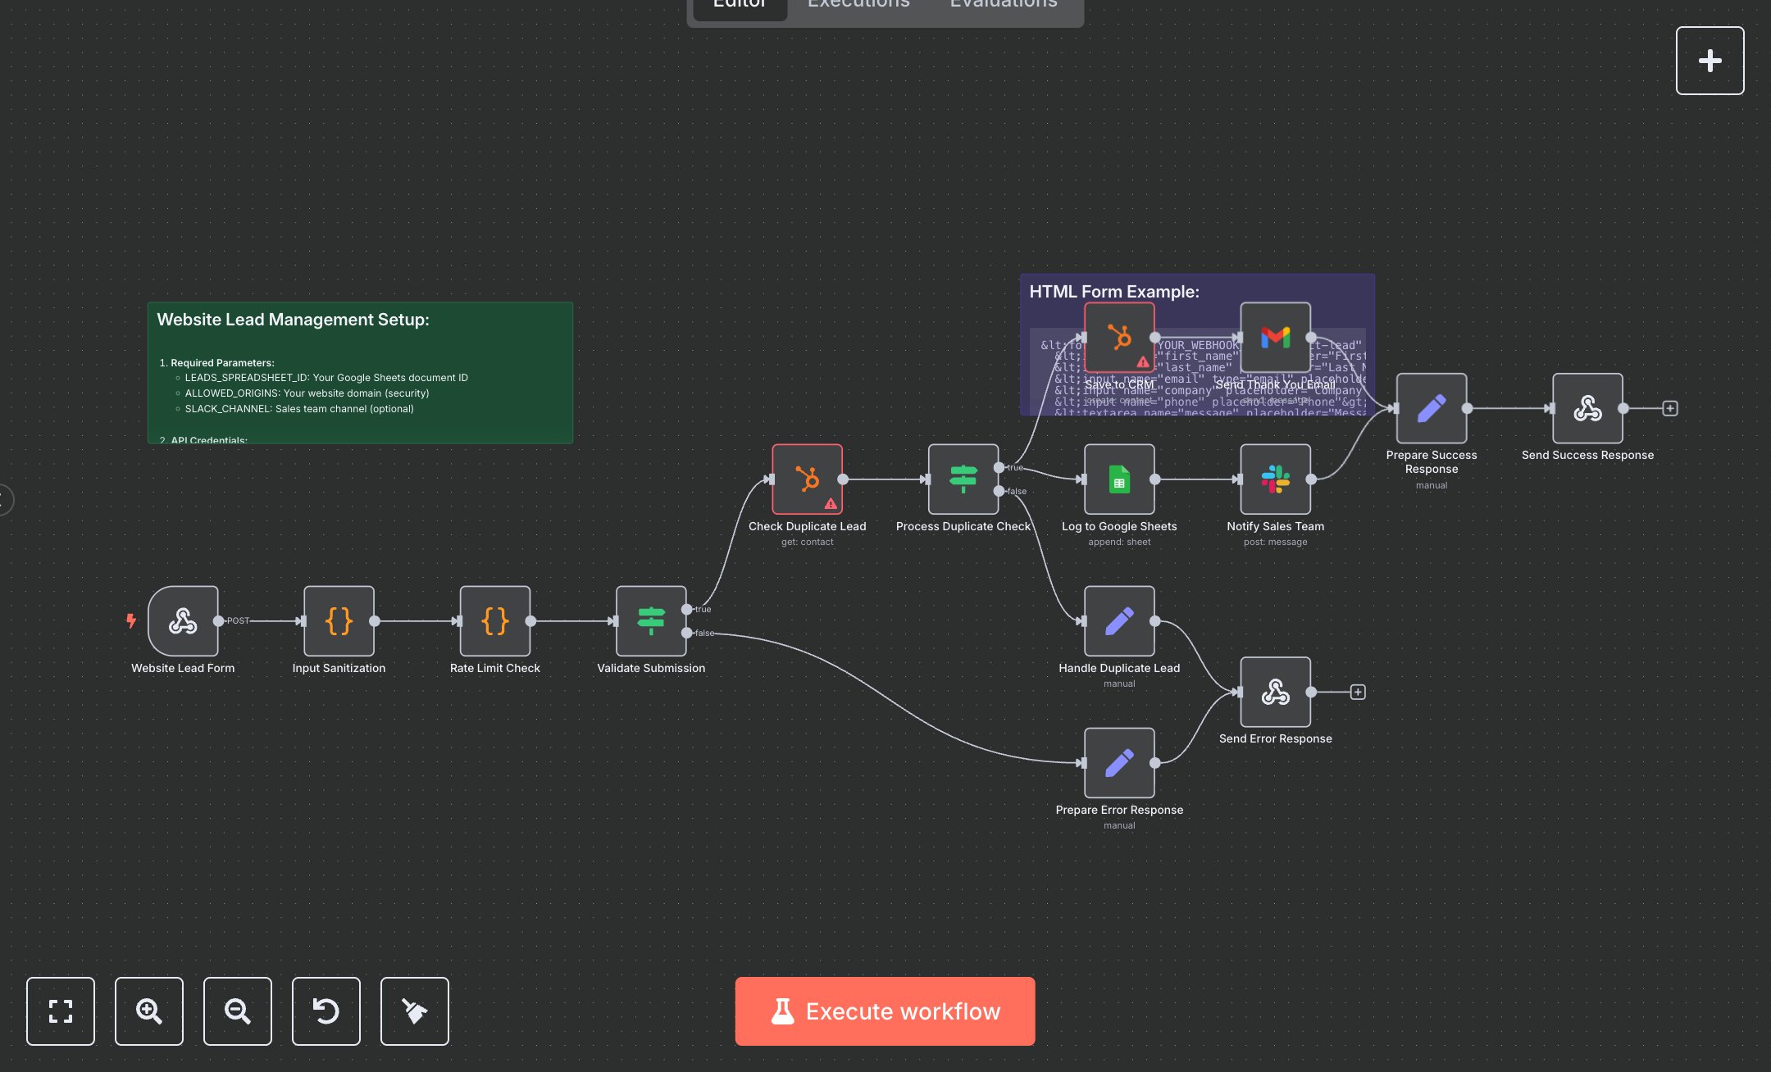
Task: Fit the workflow to the view
Action: click(60, 1011)
